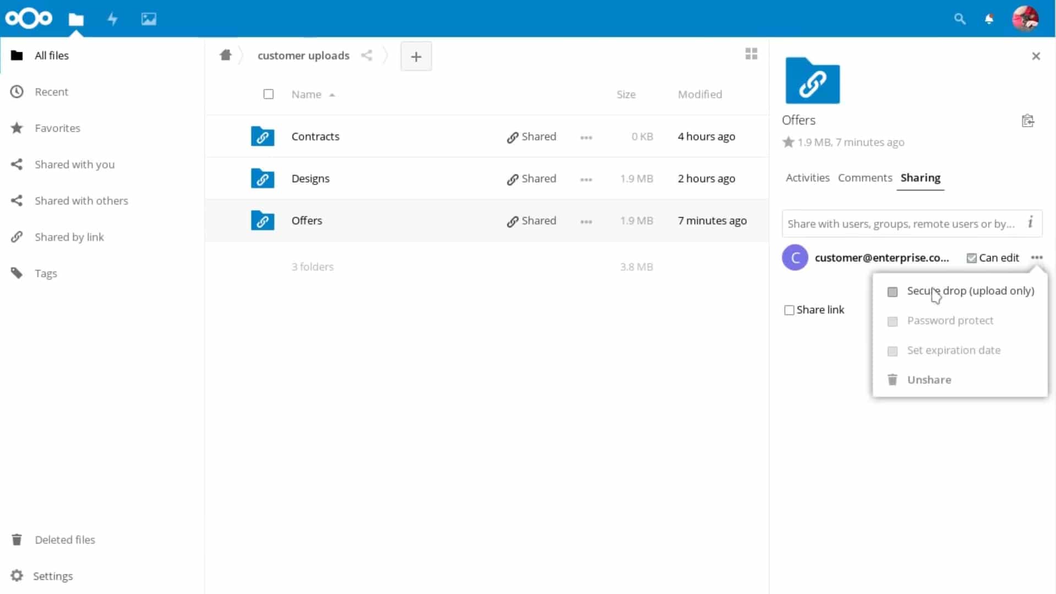
Task: Open the notifications bell
Action: [x=989, y=19]
